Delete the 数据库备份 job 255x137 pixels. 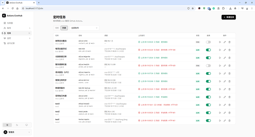tap(229, 89)
